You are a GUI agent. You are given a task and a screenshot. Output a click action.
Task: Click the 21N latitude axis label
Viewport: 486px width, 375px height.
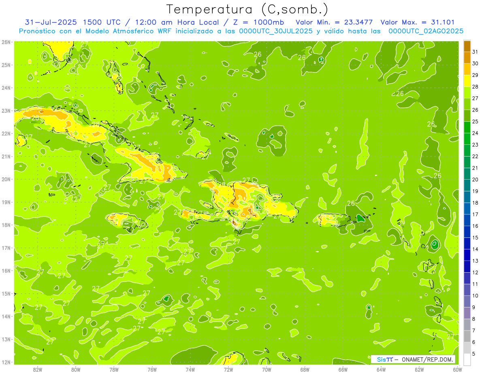click(6, 156)
